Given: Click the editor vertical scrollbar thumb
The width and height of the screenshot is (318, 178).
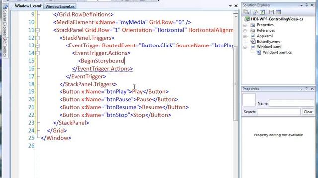Looking at the screenshot, I should click(x=236, y=84).
